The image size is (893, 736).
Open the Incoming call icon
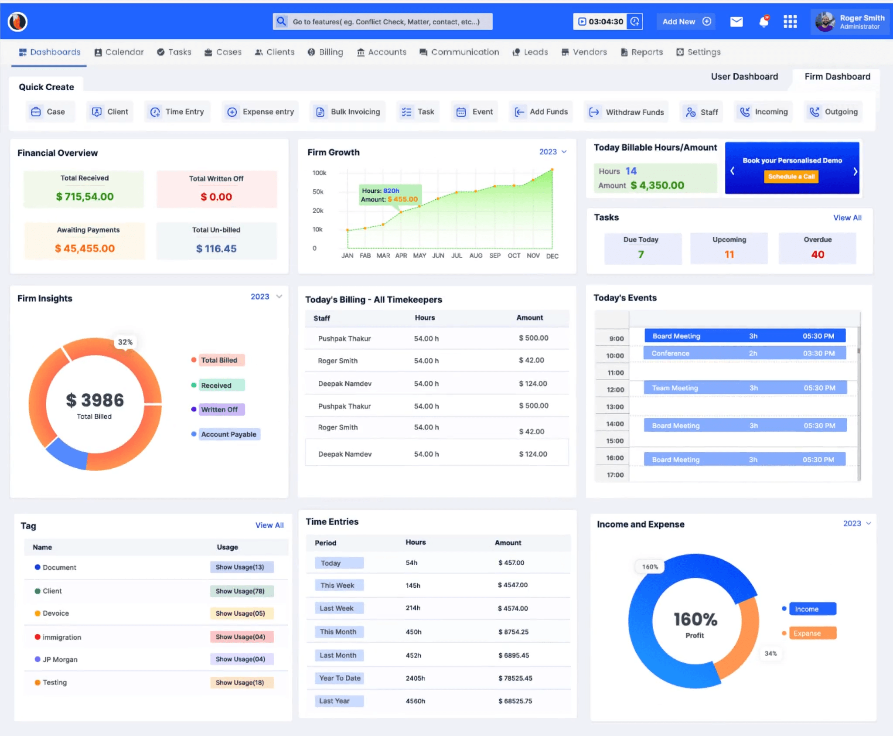[745, 112]
